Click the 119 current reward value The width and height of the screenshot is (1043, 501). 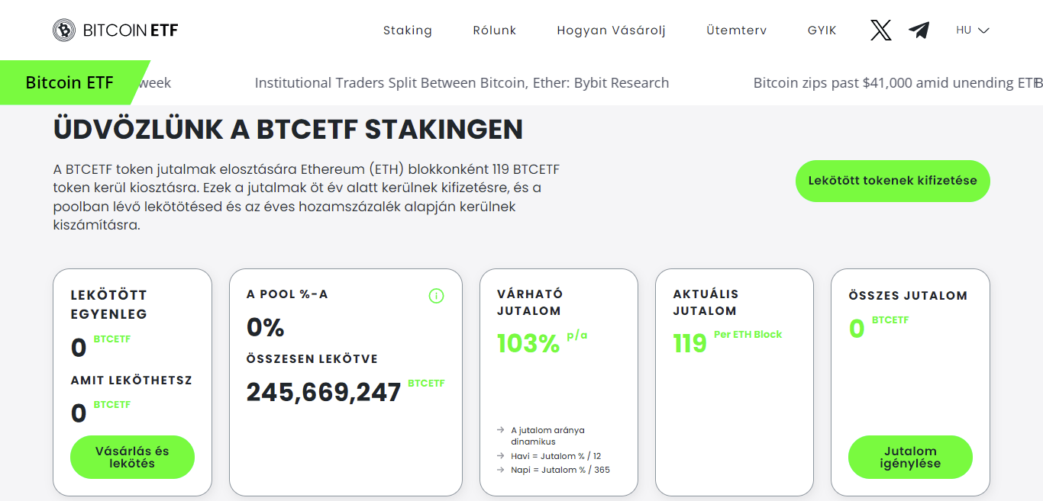(689, 344)
